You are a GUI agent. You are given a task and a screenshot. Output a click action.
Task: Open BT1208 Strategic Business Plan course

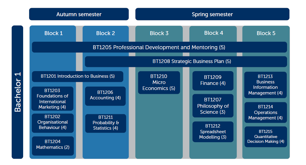tap(186, 61)
